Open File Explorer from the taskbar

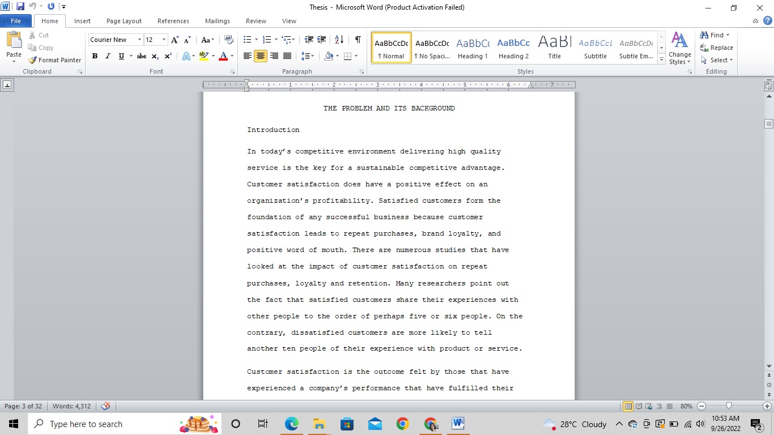319,424
